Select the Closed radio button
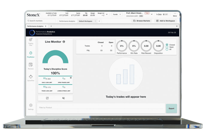 coord(167,45)
